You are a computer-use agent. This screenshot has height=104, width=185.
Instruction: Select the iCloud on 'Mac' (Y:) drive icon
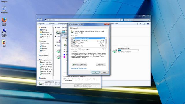115,51
